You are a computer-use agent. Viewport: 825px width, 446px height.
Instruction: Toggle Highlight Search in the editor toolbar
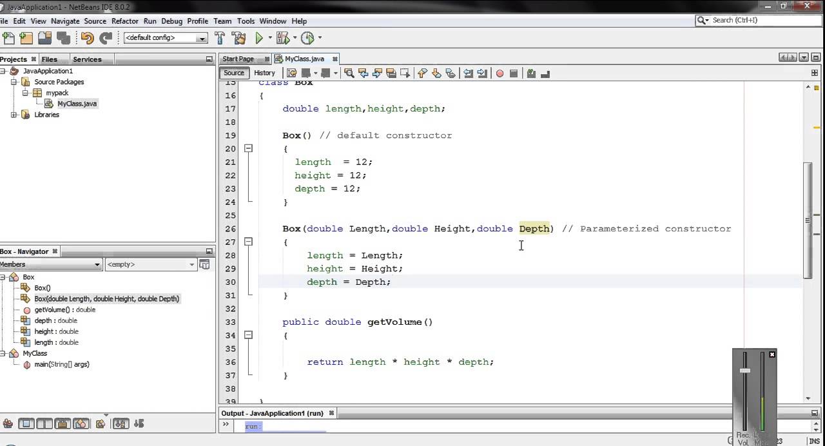(x=391, y=73)
